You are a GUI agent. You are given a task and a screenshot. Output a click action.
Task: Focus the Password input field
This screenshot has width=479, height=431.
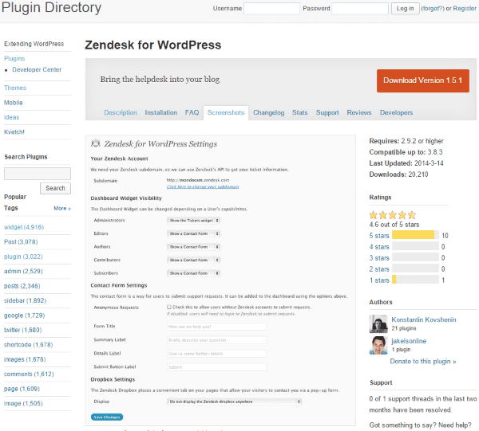(360, 9)
